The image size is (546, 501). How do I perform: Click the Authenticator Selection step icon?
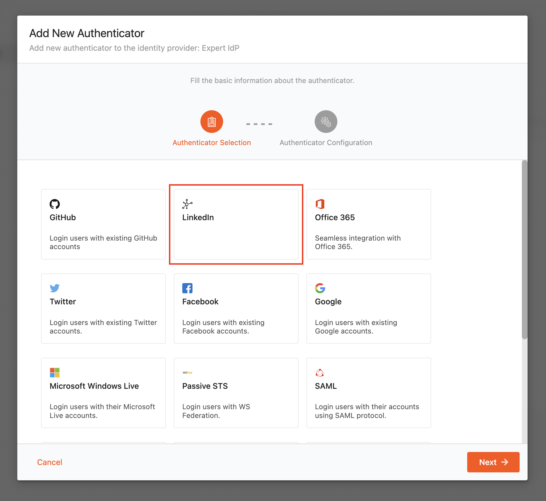(212, 122)
